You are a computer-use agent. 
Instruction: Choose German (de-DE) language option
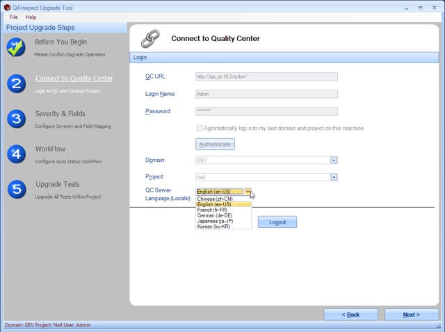(x=224, y=215)
